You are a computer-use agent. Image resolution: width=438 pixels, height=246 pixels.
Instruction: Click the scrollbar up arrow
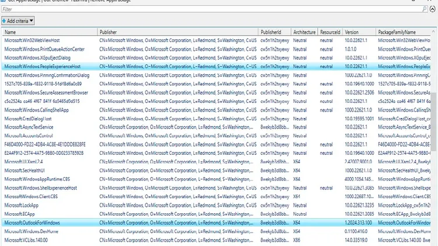pyautogui.click(x=433, y=32)
